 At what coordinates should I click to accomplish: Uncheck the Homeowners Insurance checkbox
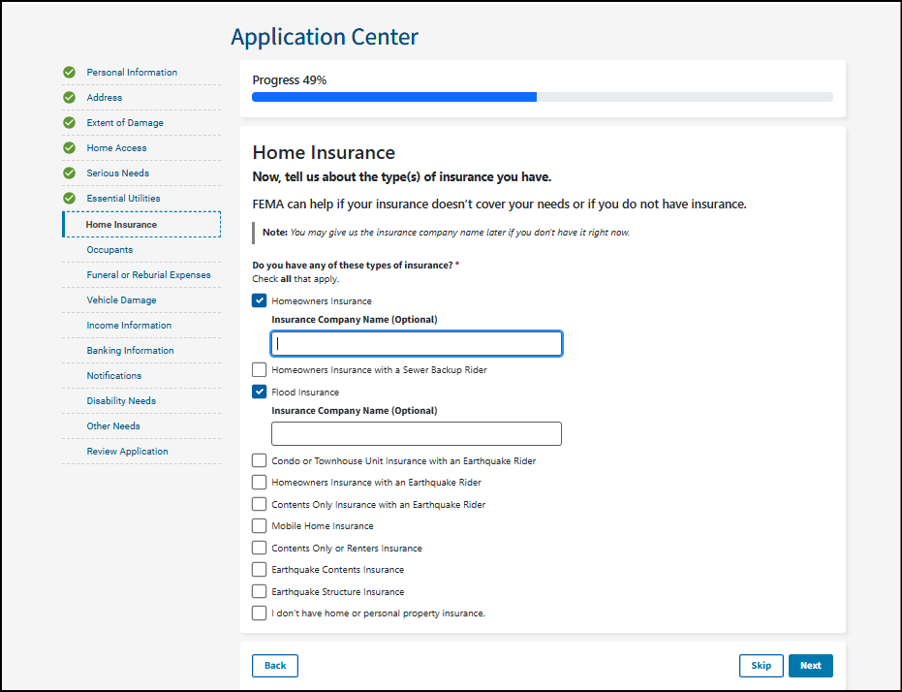click(x=259, y=301)
